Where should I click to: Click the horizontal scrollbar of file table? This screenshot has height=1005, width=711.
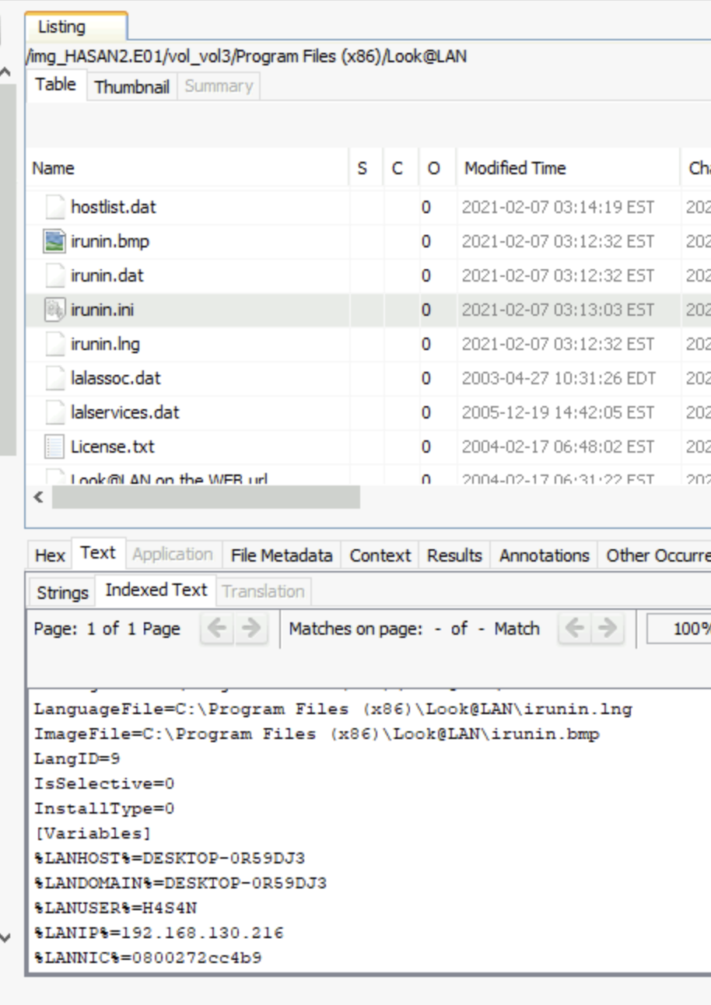(206, 497)
